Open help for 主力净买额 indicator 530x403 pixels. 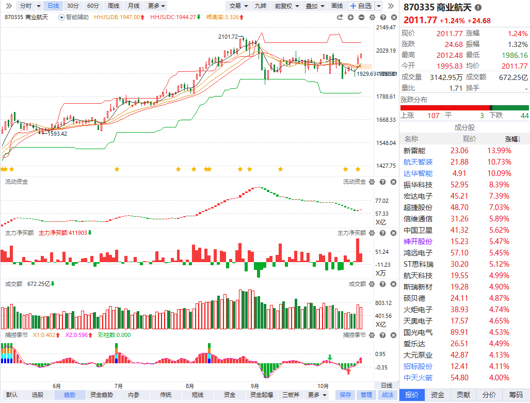(x=382, y=233)
